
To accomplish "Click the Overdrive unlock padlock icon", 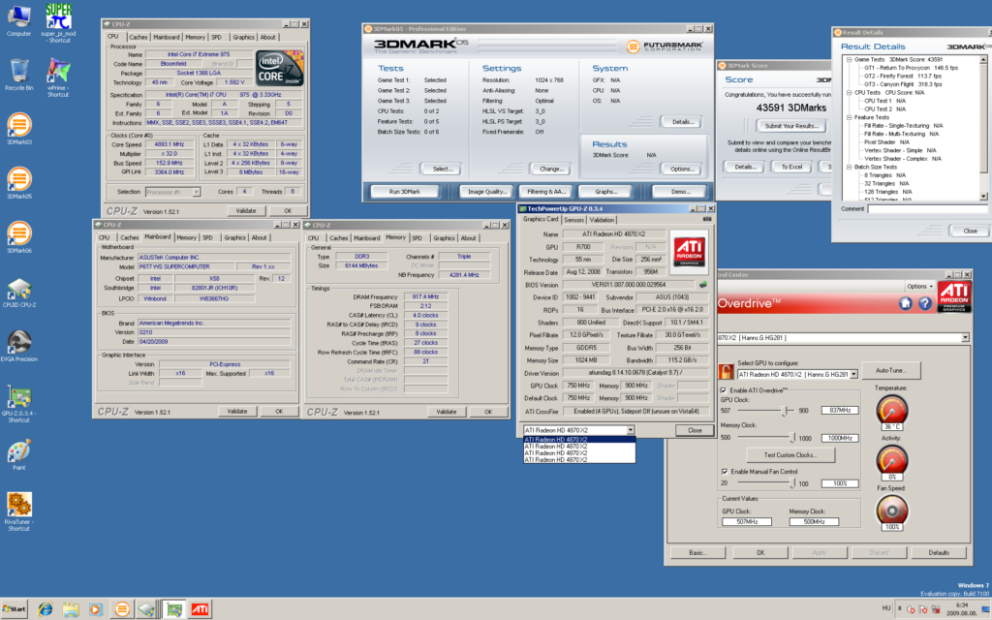I will (x=726, y=371).
